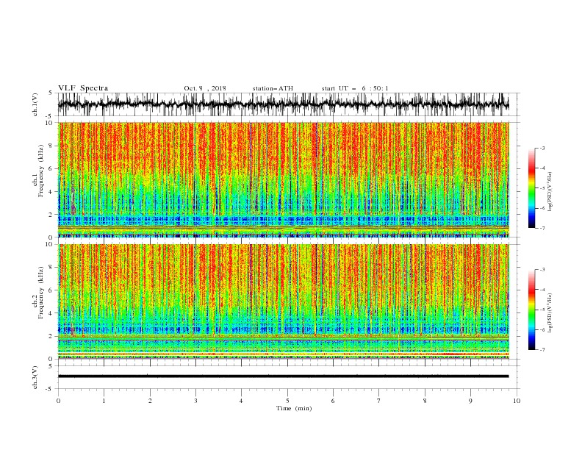Click time axis tick label "8"

[425, 401]
